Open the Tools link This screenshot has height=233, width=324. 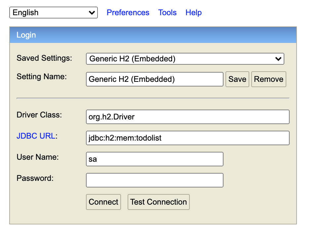tap(167, 13)
